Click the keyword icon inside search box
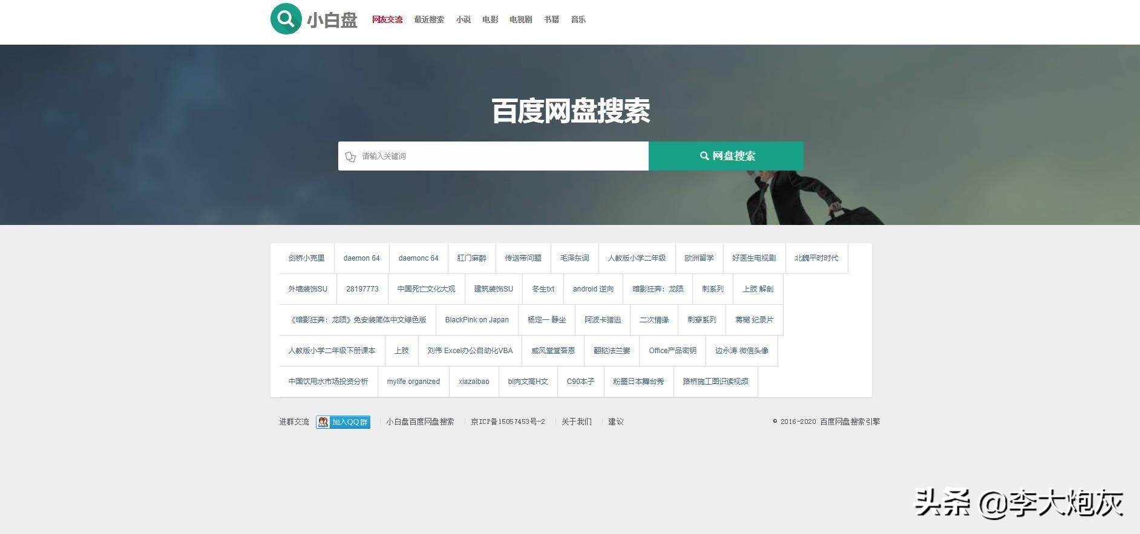The image size is (1140, 534). (350, 157)
